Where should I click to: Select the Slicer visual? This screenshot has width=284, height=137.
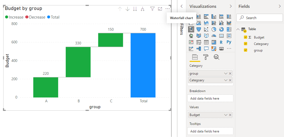pos(199,42)
